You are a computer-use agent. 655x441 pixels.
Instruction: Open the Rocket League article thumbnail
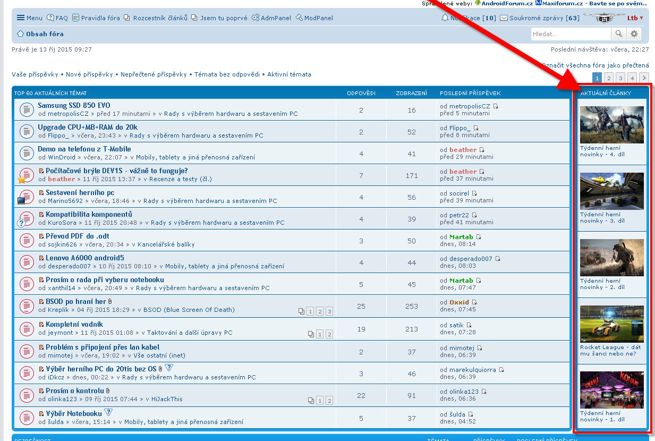coord(611,323)
